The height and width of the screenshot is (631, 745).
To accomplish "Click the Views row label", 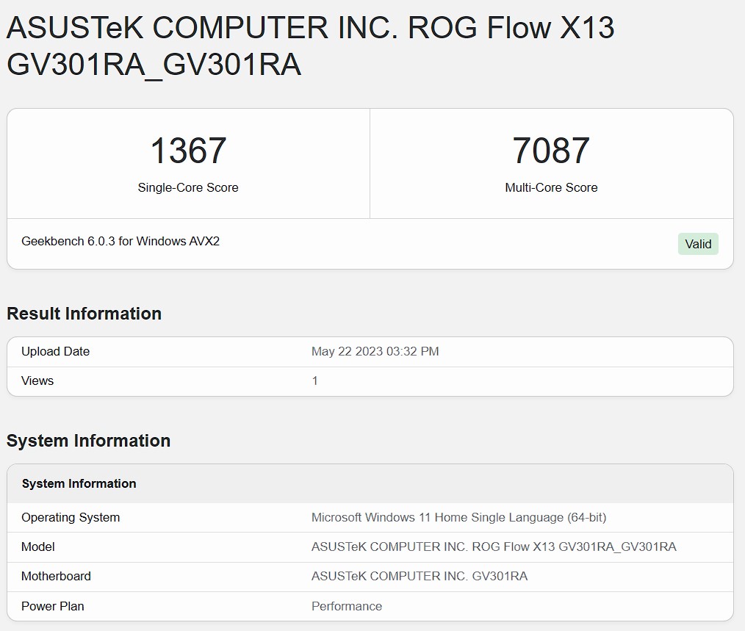I will pyautogui.click(x=37, y=381).
